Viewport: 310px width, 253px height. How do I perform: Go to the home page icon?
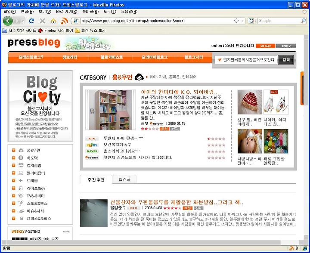[x=53, y=21]
